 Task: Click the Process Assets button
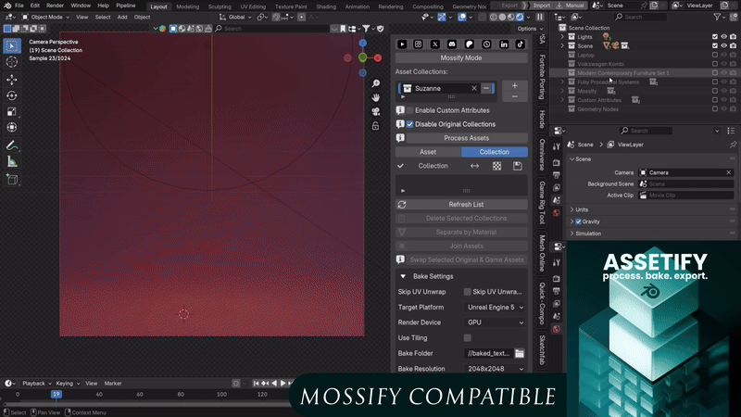point(467,138)
